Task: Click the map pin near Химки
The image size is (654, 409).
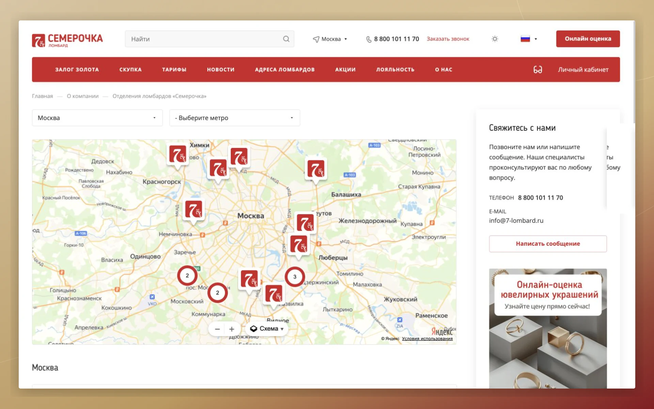Action: click(177, 156)
